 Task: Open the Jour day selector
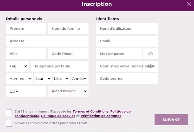click(43, 79)
